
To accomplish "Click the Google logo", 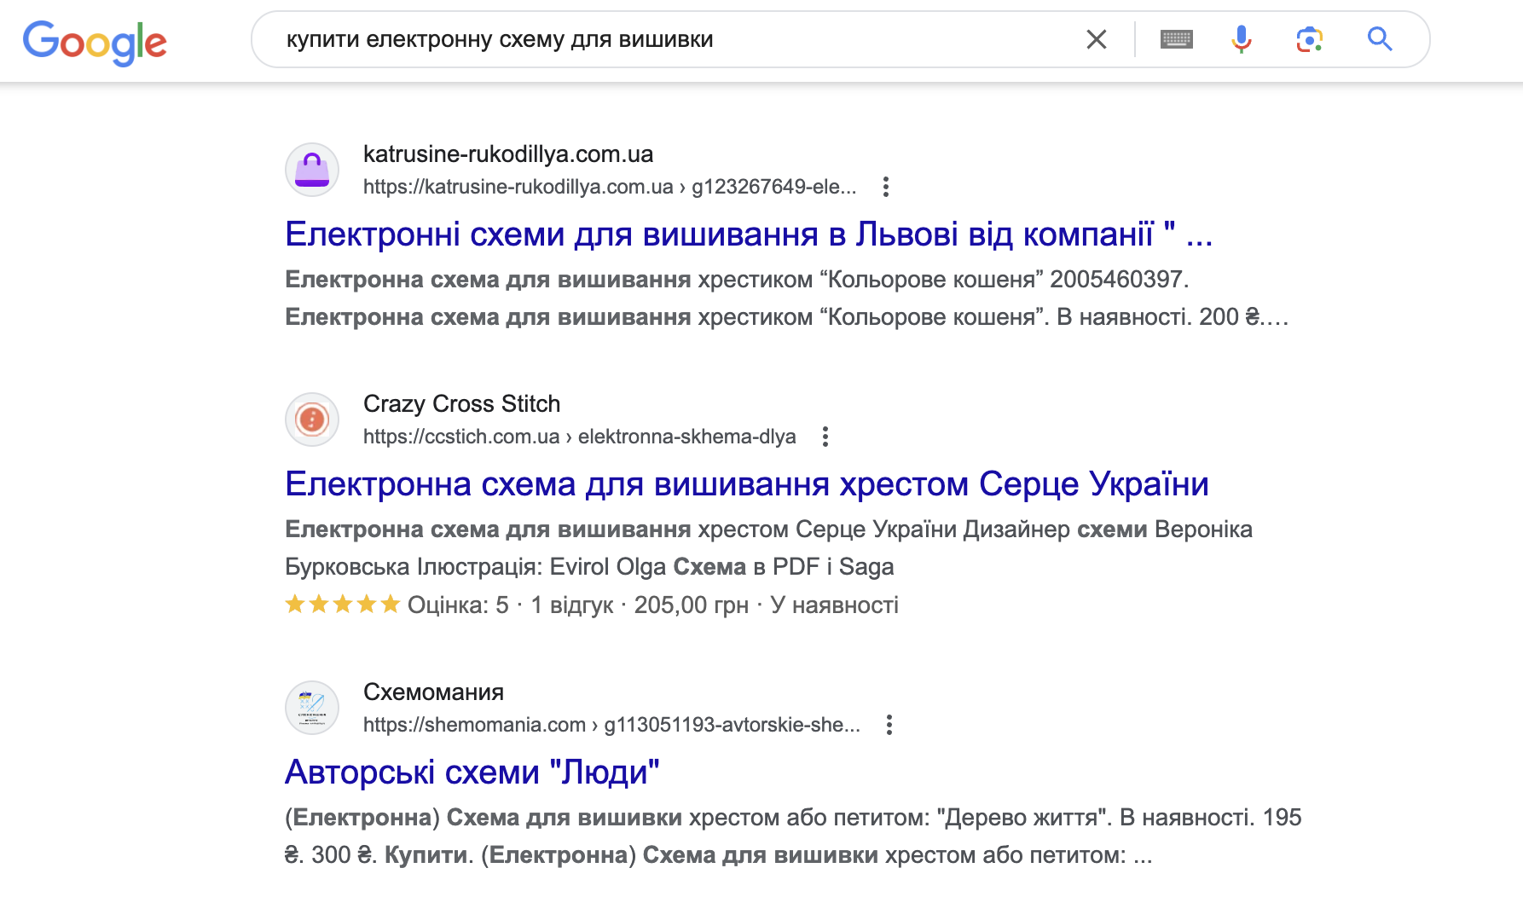I will click(x=95, y=42).
